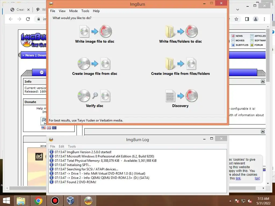Close the first Chrome tab
The width and height of the screenshot is (275, 206).
coord(28,10)
